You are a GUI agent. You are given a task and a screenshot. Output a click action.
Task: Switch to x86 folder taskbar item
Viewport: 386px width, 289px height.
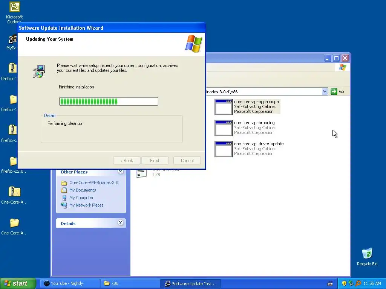[x=130, y=283]
